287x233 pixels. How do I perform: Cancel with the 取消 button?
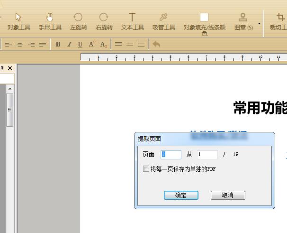point(228,195)
